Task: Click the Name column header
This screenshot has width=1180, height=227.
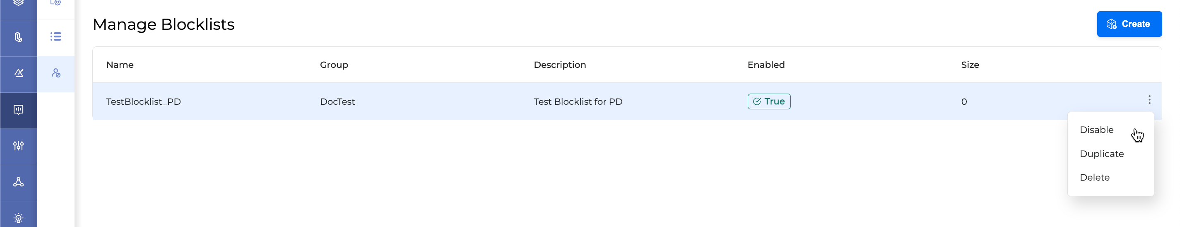Action: tap(120, 65)
